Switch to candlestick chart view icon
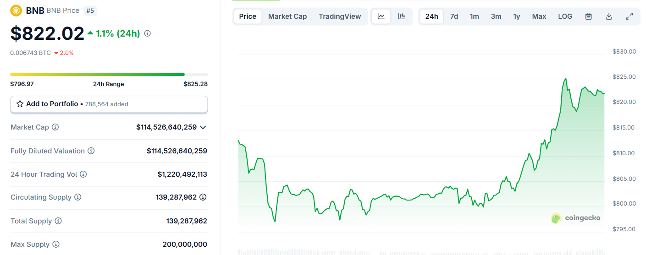This screenshot has width=646, height=255. tap(402, 16)
